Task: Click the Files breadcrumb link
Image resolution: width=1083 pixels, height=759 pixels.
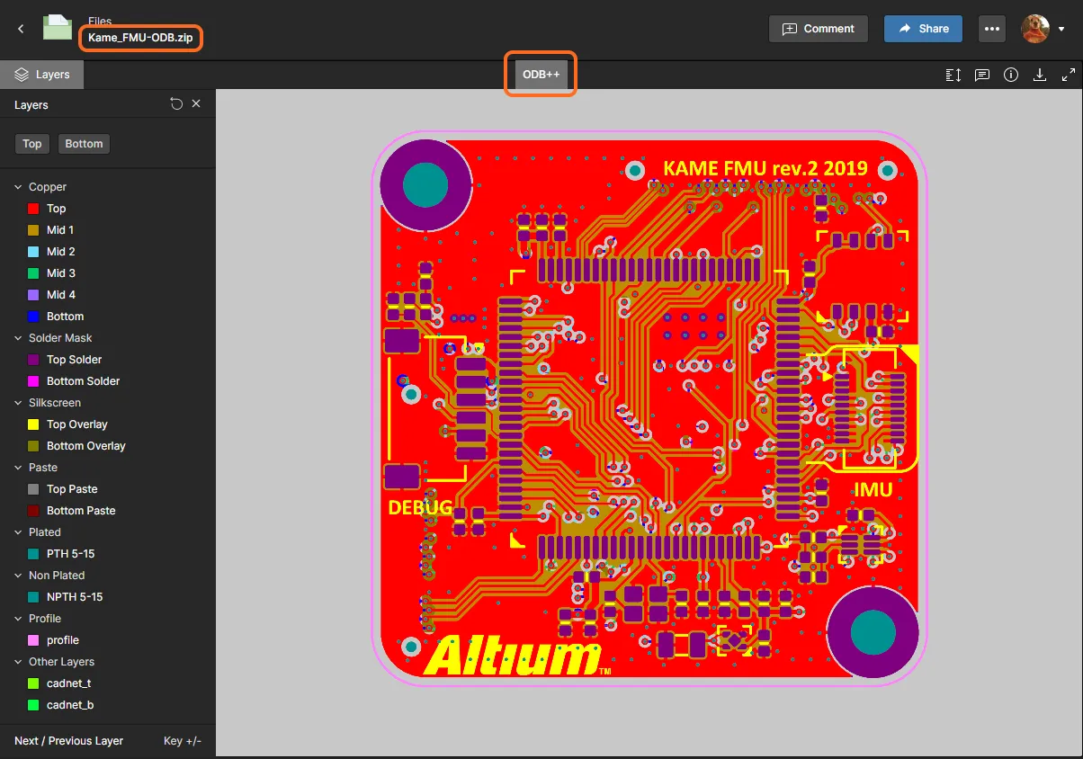Action: click(x=100, y=21)
